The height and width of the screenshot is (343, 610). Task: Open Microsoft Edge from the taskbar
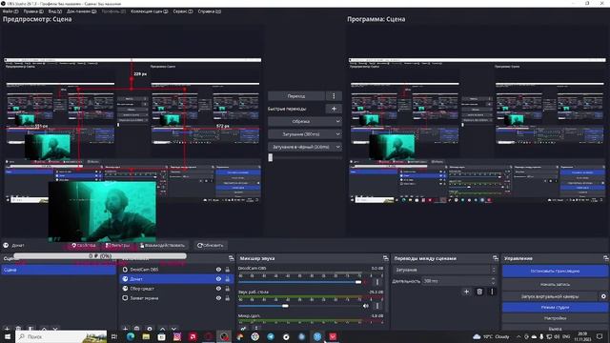tap(131, 336)
